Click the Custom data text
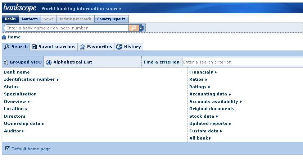The image size is (303, 160). (204, 131)
